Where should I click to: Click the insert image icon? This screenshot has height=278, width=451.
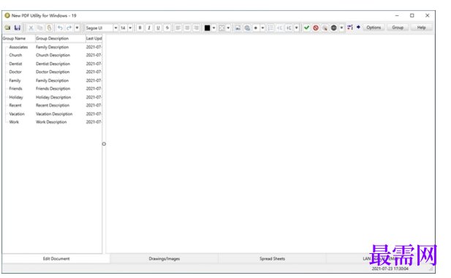(x=238, y=28)
